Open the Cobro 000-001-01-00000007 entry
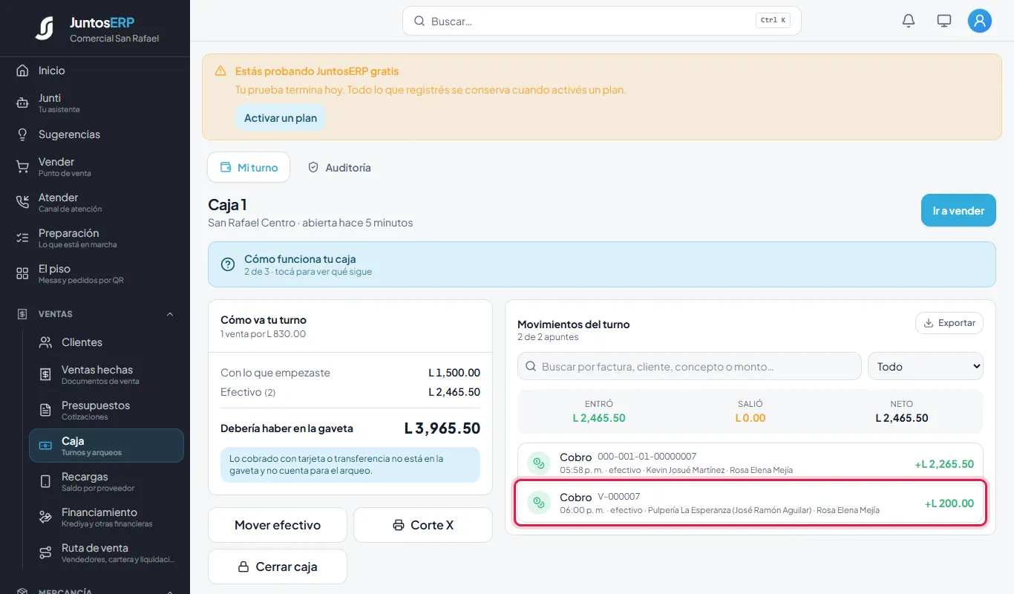This screenshot has height=594, width=1014. pyautogui.click(x=750, y=463)
